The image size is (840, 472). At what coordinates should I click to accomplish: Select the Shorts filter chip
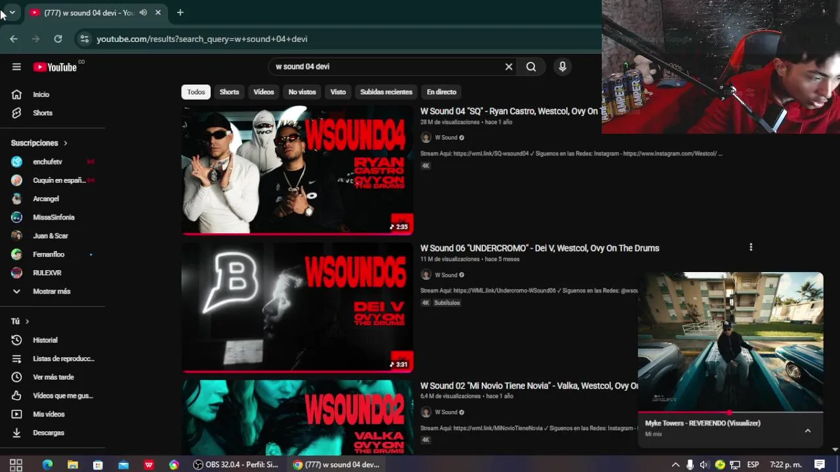229,92
